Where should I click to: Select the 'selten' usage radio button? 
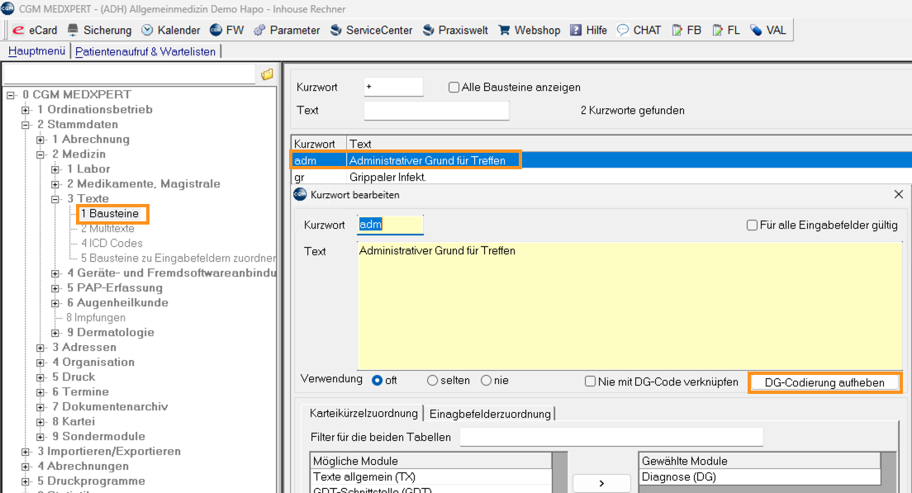432,381
